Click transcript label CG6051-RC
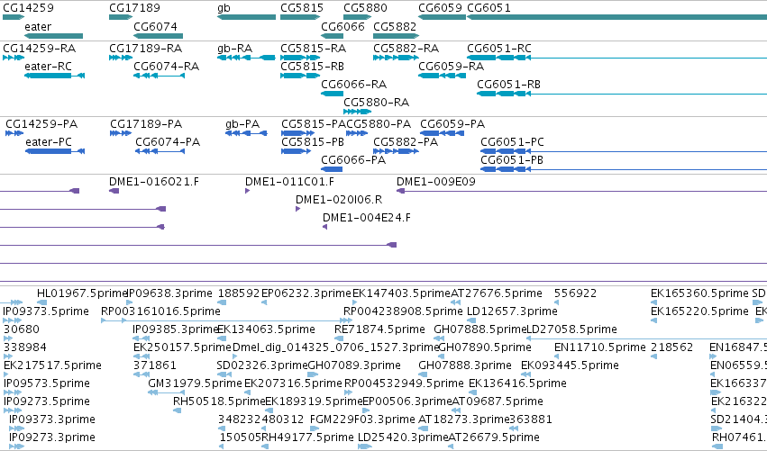The image size is (767, 451). click(x=499, y=49)
